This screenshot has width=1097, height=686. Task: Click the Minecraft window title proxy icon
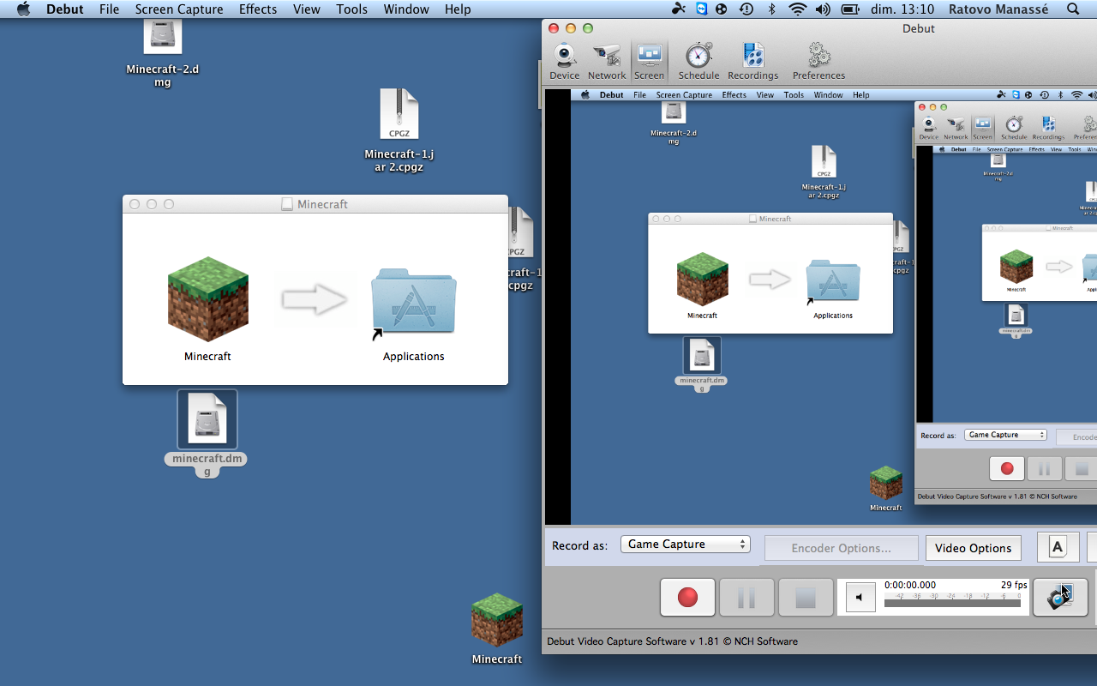tap(288, 205)
